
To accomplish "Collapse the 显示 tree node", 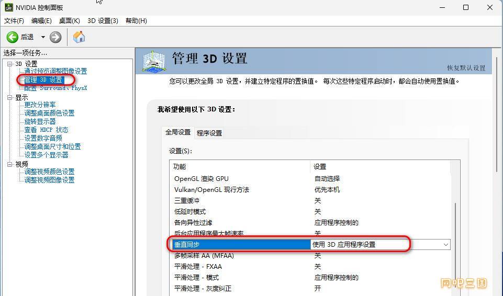I will click(9, 97).
